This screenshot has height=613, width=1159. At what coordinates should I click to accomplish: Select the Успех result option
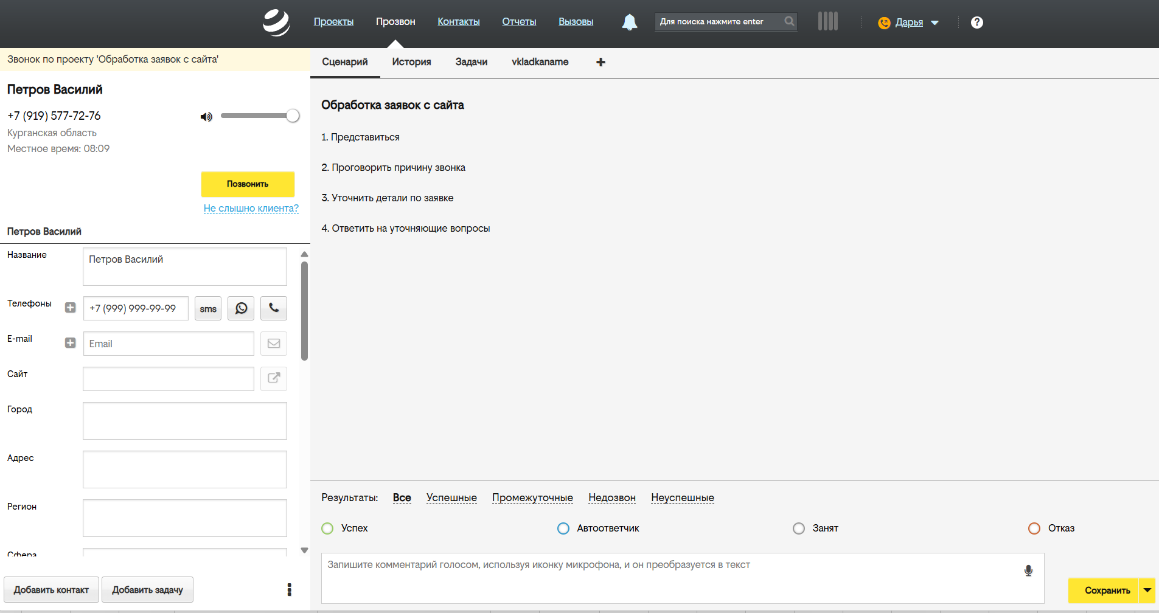327,528
